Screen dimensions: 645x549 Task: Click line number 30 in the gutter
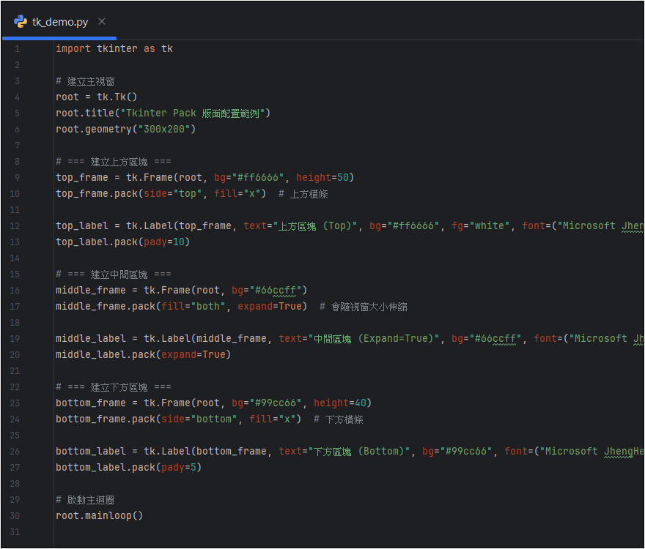[x=17, y=516]
